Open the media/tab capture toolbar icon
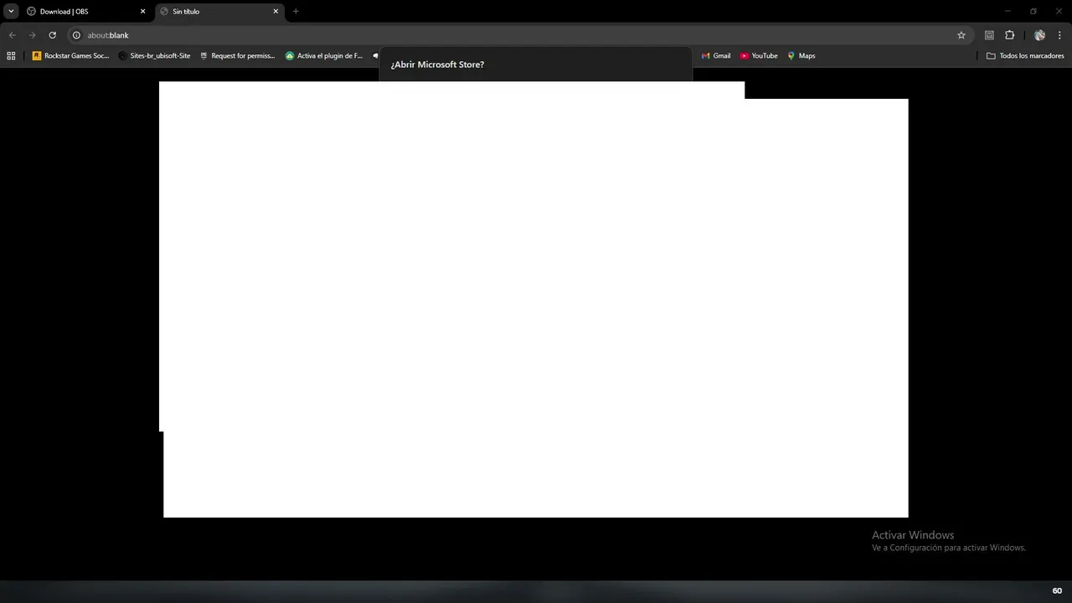Image resolution: width=1072 pixels, height=603 pixels. pos(989,35)
